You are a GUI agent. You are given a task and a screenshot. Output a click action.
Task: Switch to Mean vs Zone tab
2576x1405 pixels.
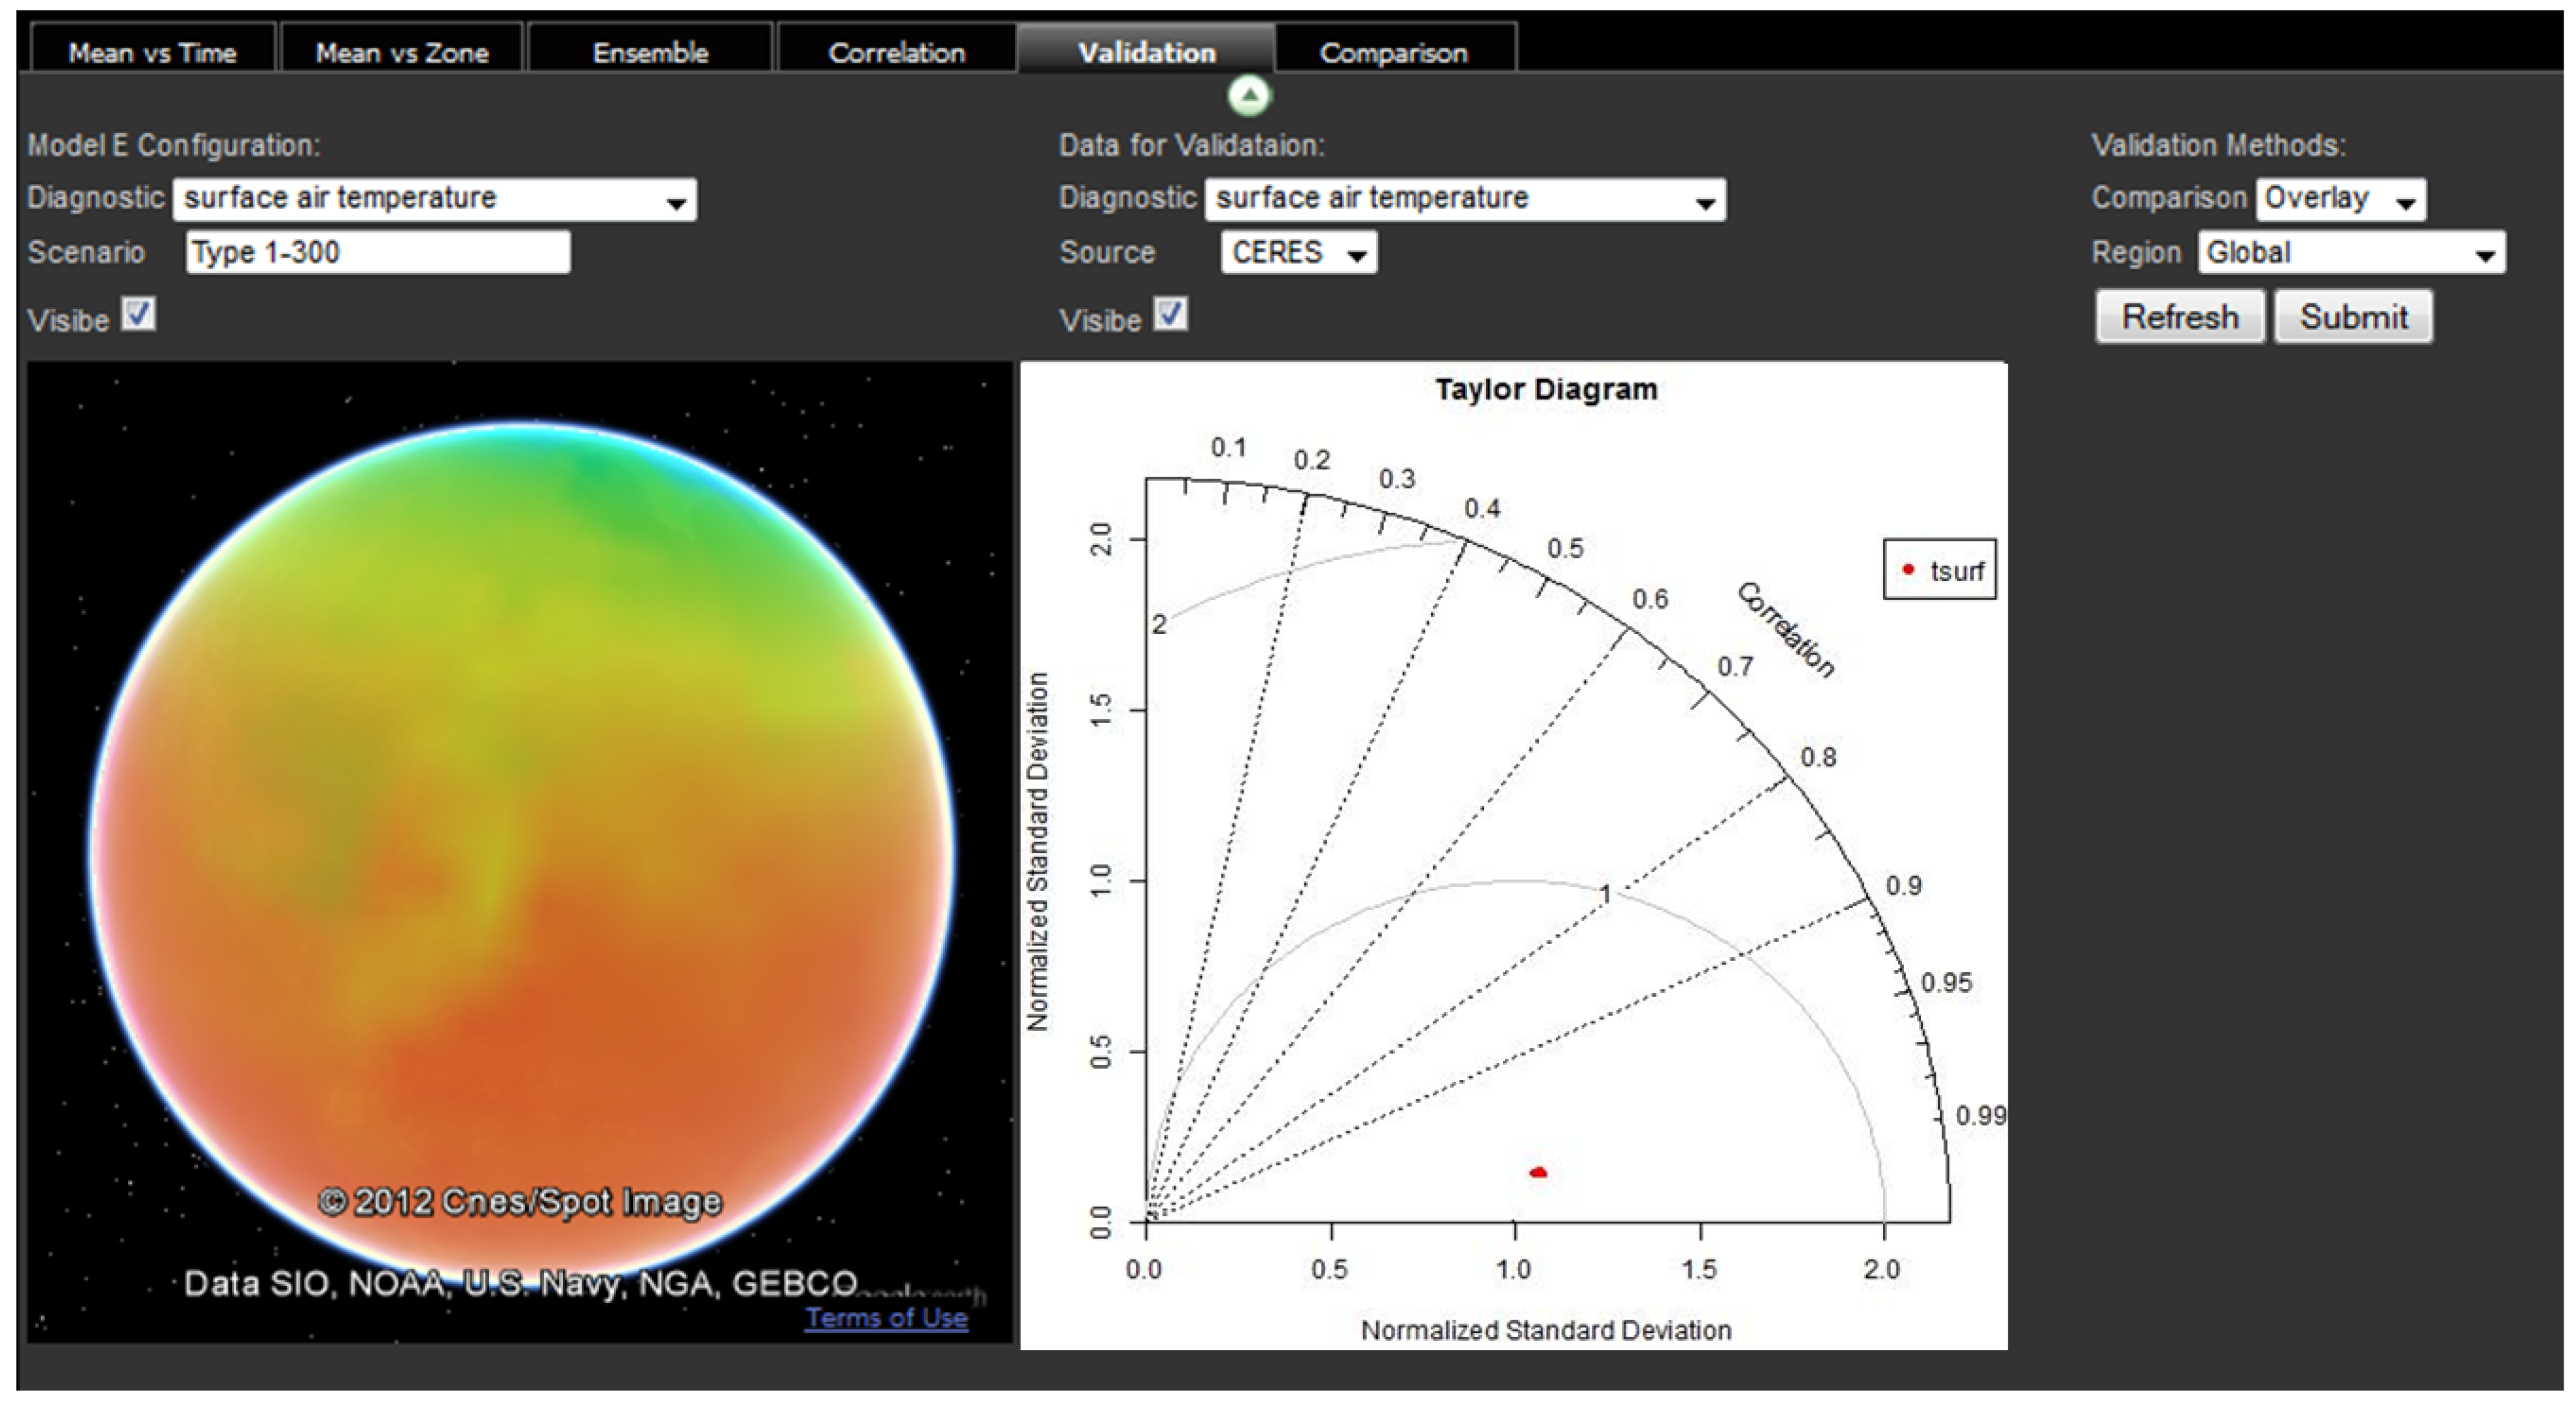[402, 52]
